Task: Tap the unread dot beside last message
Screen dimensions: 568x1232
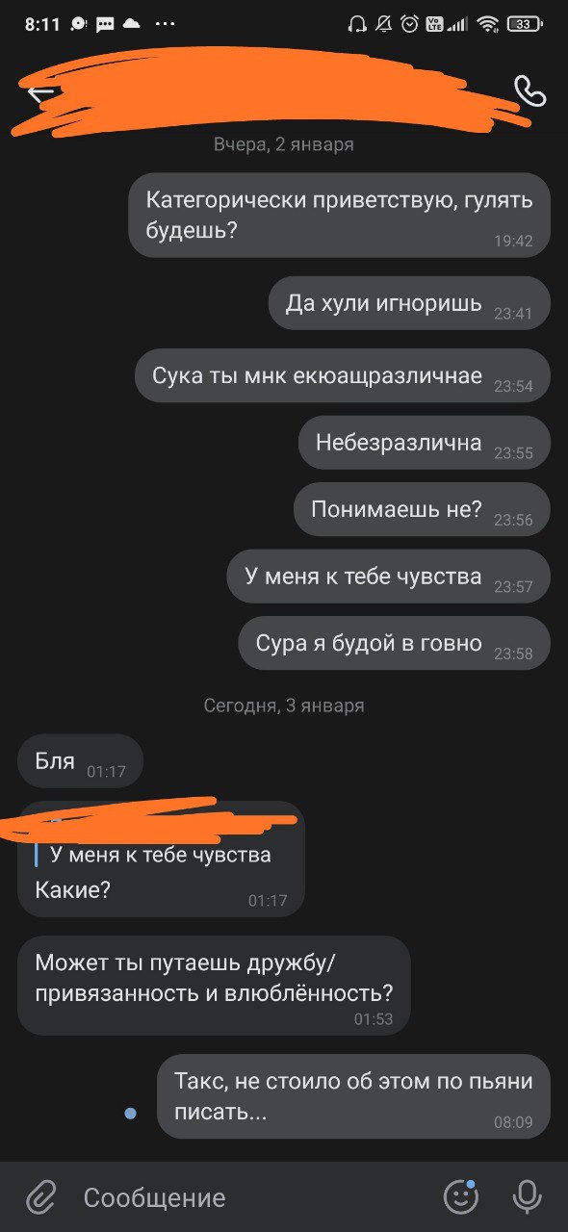Action: click(x=130, y=1114)
